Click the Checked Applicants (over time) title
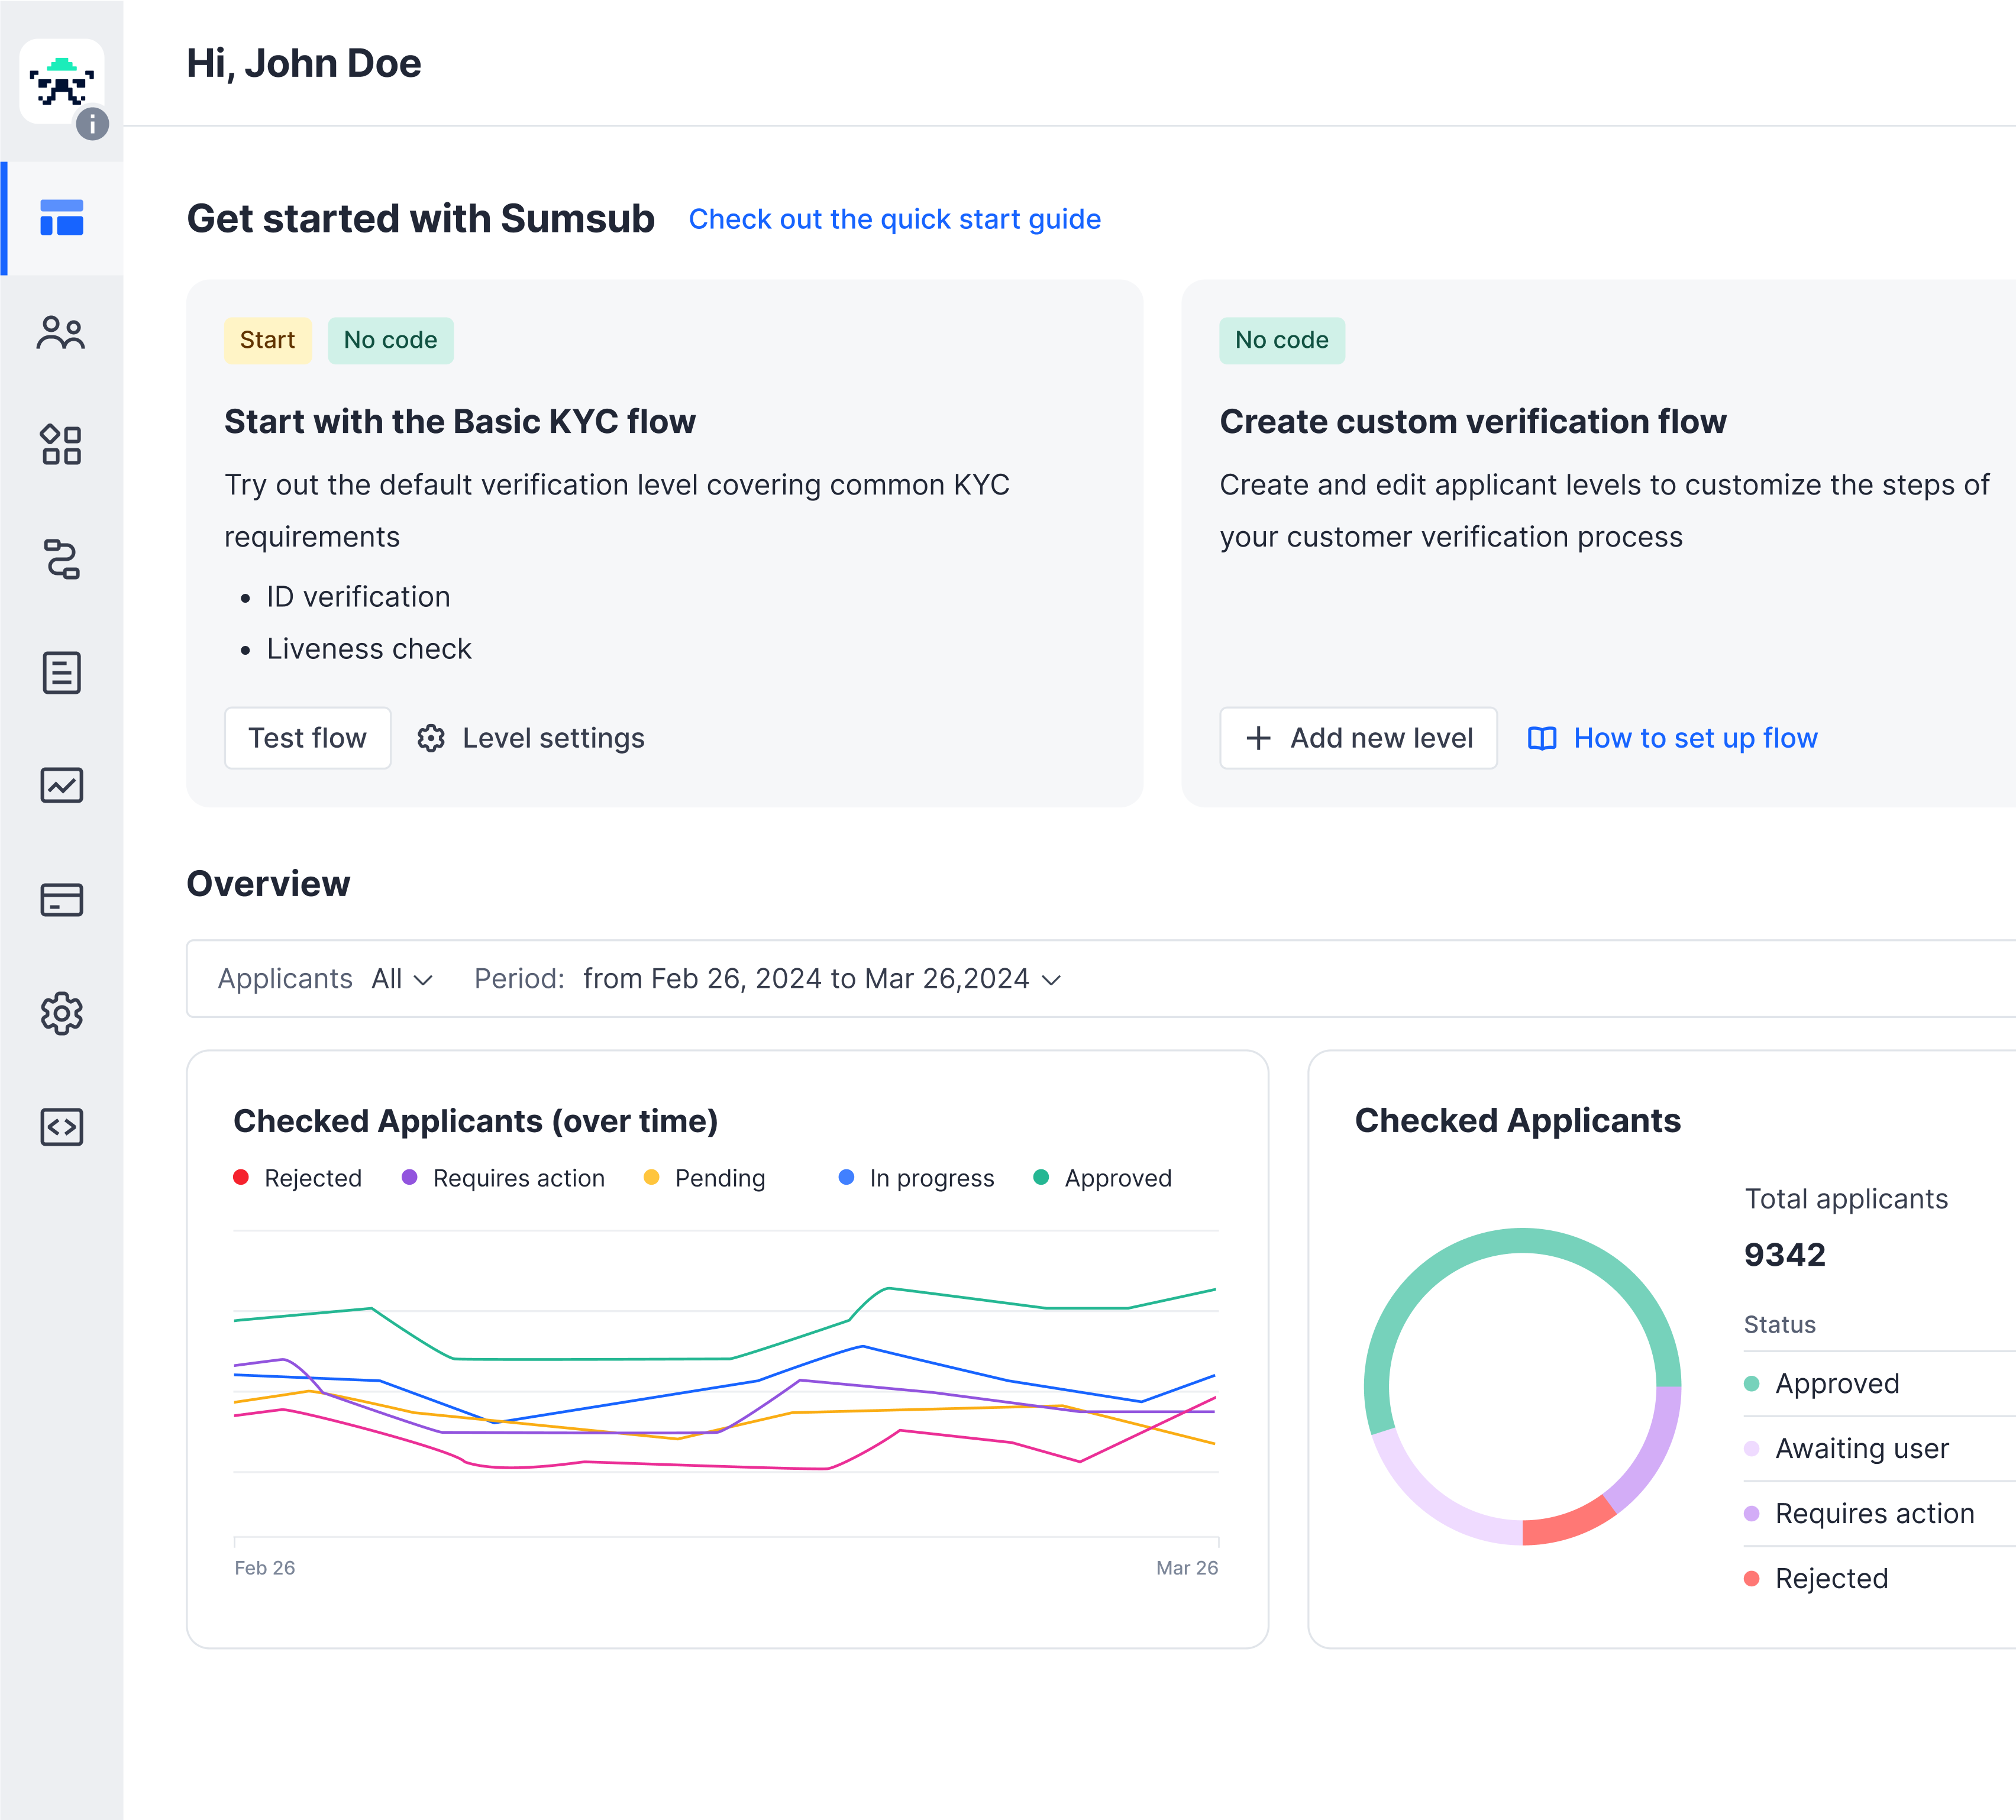Viewport: 2016px width, 1820px height. coord(476,1121)
